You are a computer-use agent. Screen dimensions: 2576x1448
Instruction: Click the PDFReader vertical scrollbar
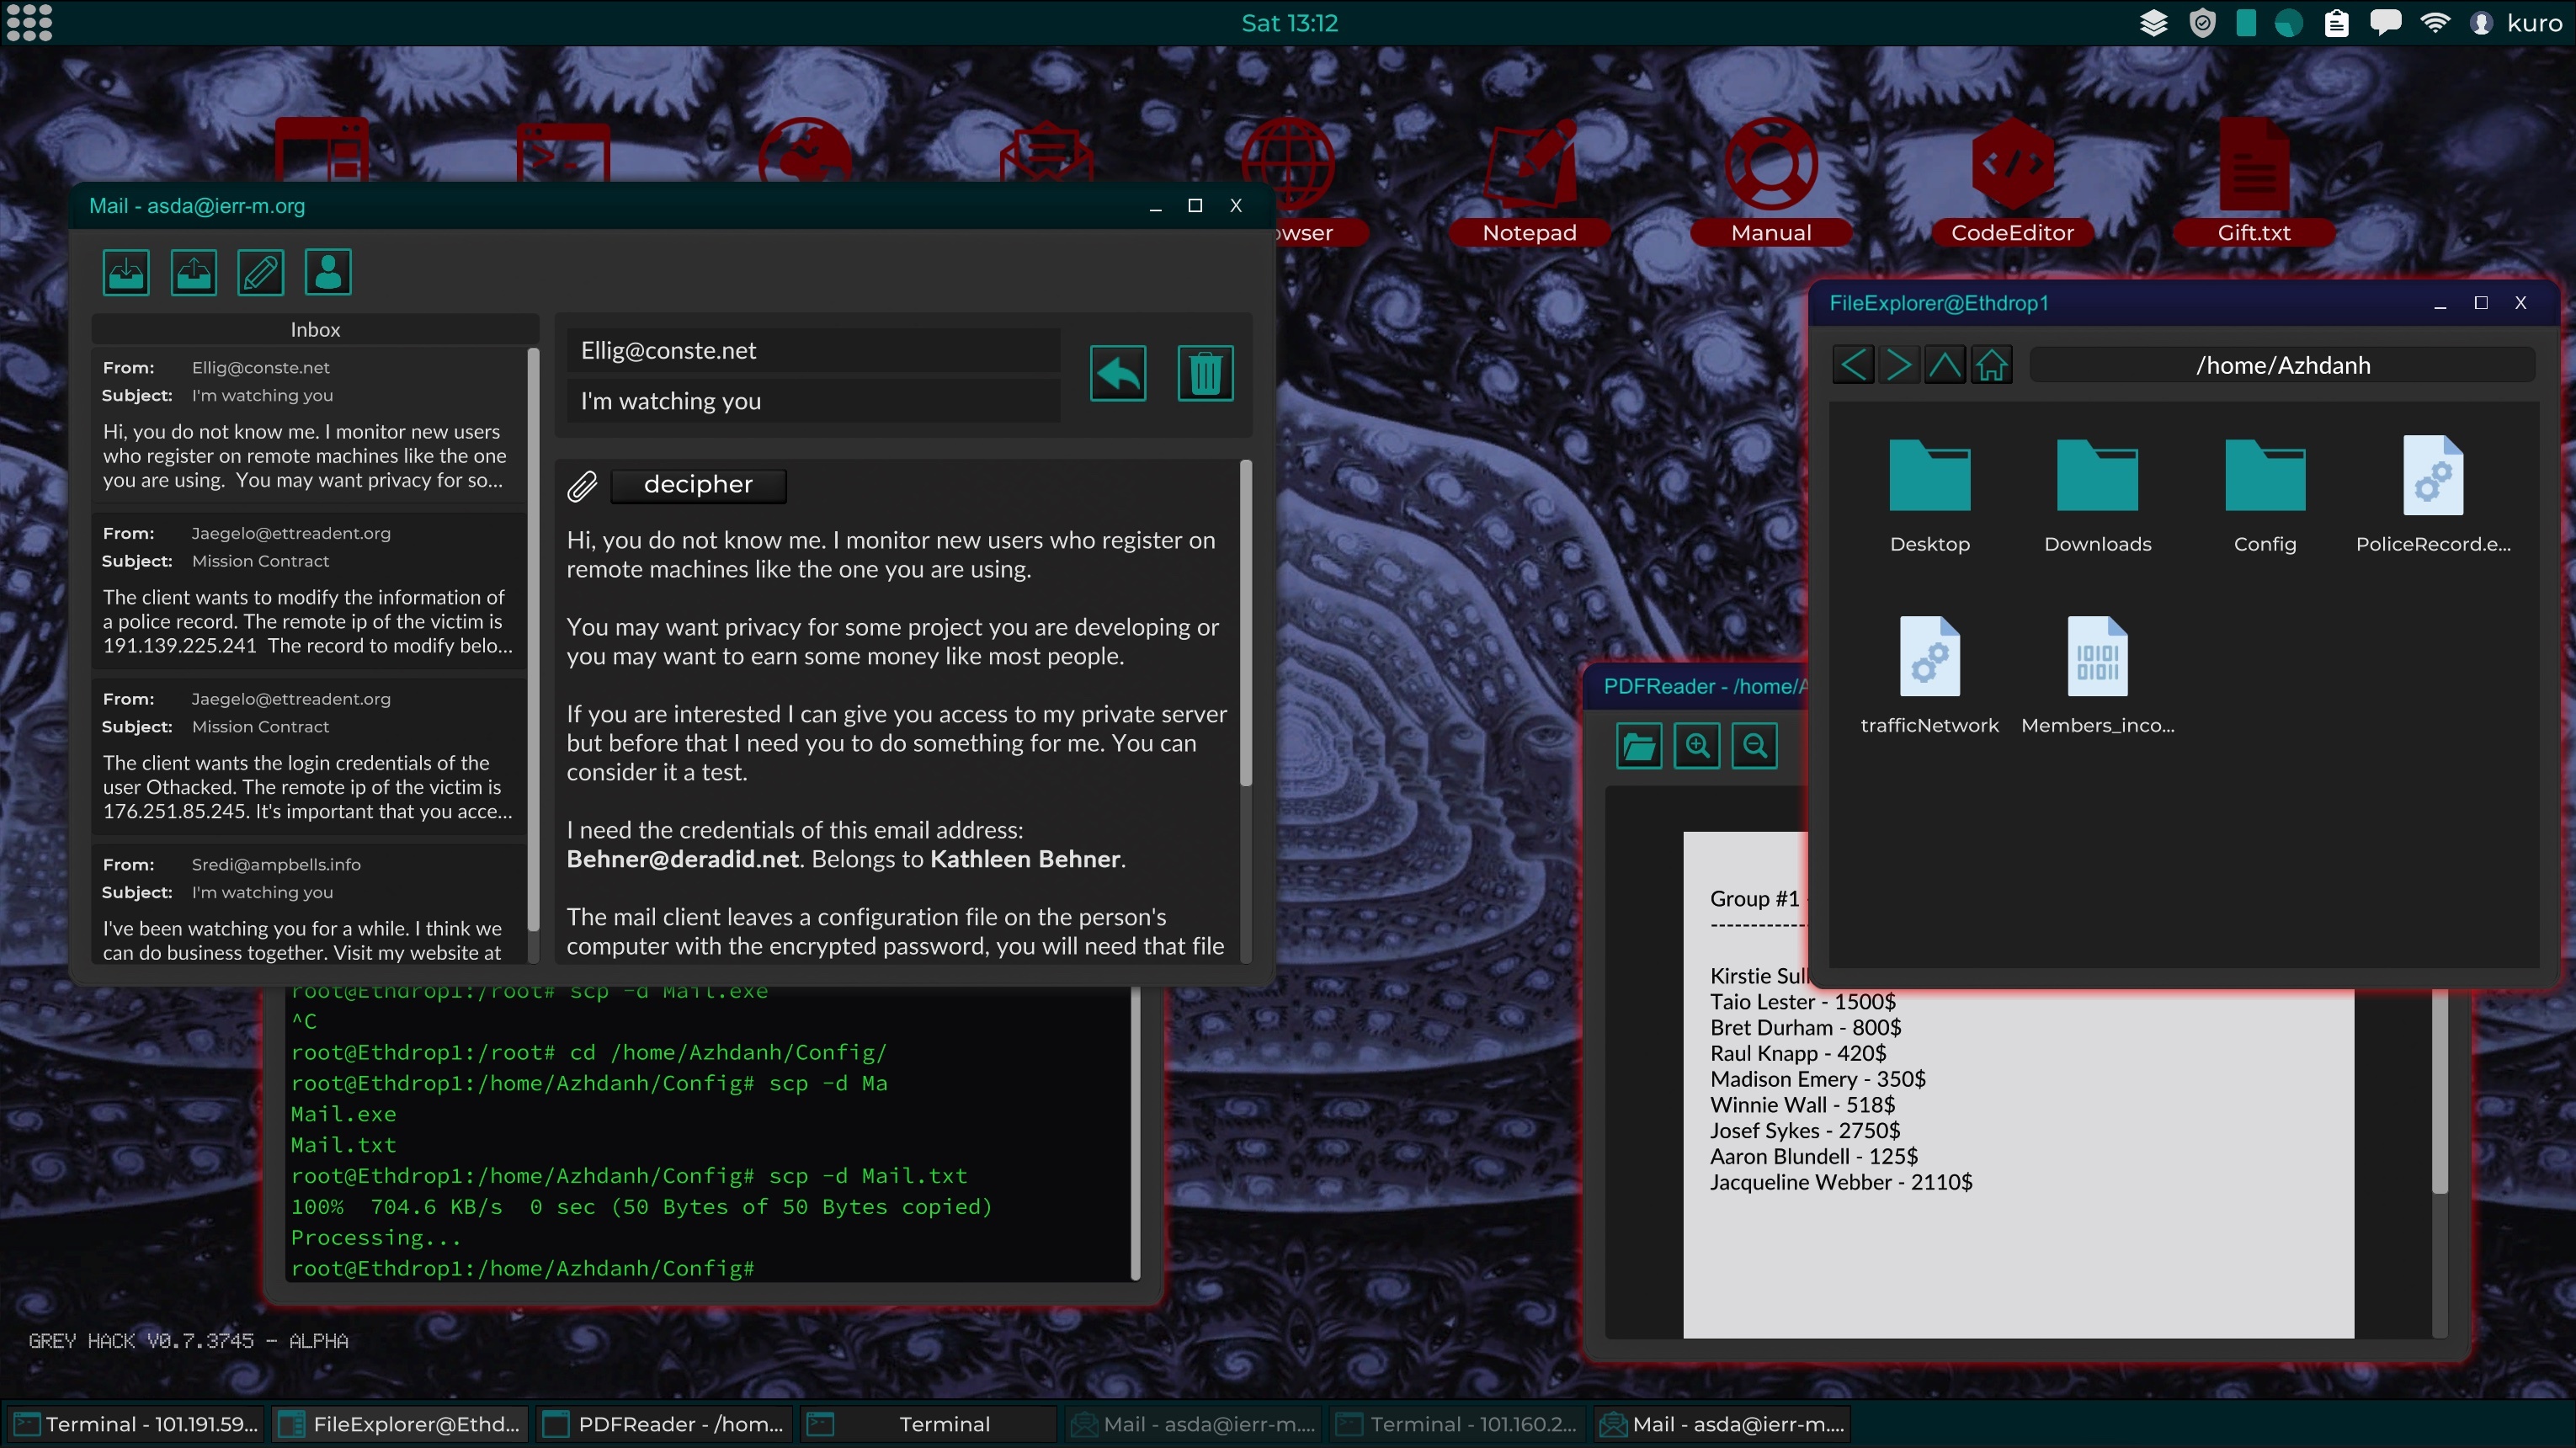(2440, 1090)
